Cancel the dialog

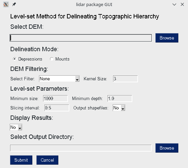pyautogui.click(x=47, y=160)
